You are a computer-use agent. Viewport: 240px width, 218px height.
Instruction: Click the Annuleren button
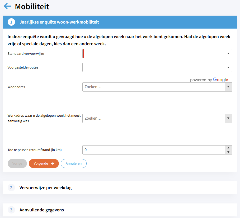[74, 163]
